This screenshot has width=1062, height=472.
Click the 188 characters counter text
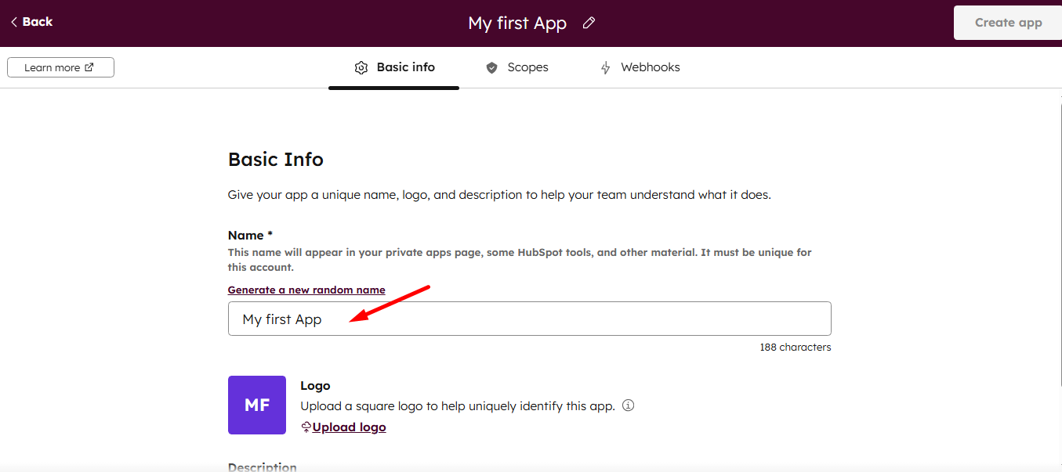point(795,347)
